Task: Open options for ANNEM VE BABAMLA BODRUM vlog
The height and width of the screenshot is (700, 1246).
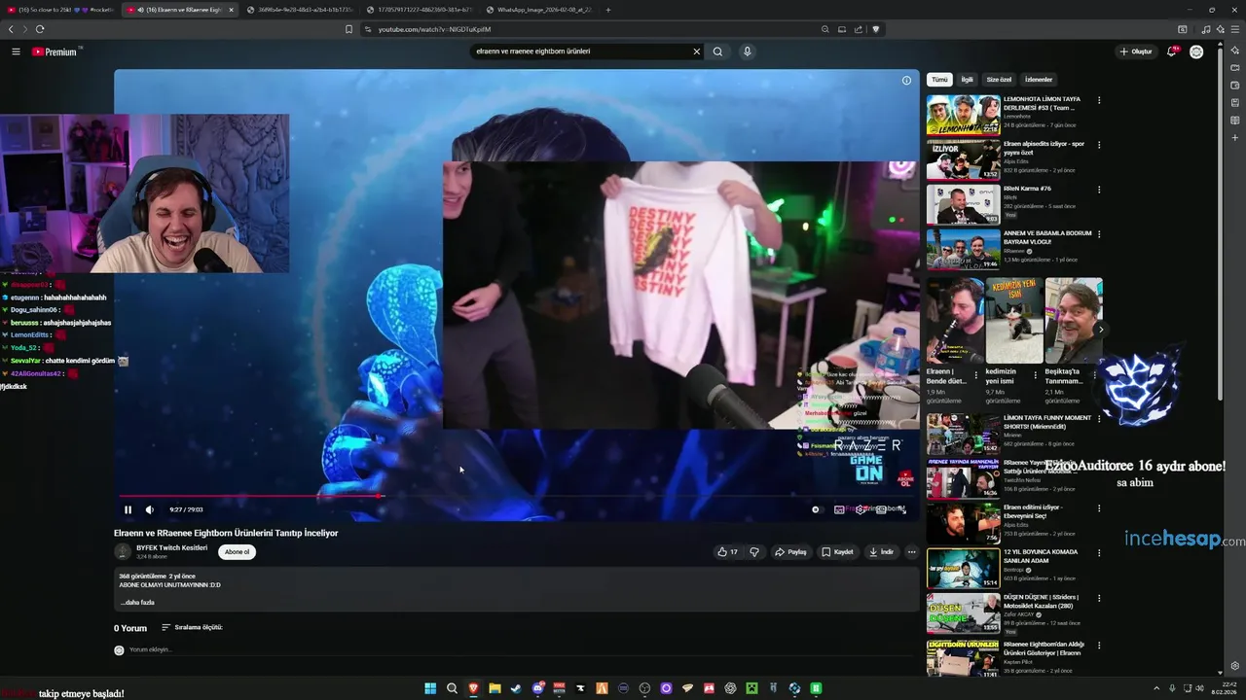Action: (1099, 234)
